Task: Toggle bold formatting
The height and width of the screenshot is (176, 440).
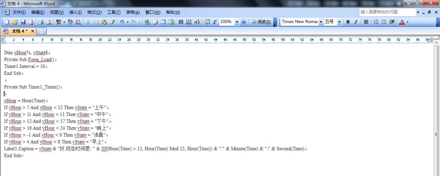Action: coord(348,22)
